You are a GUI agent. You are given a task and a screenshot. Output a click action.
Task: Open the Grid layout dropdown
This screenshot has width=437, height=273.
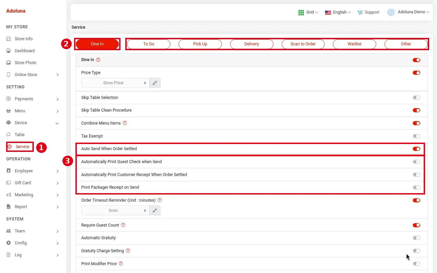click(x=308, y=12)
